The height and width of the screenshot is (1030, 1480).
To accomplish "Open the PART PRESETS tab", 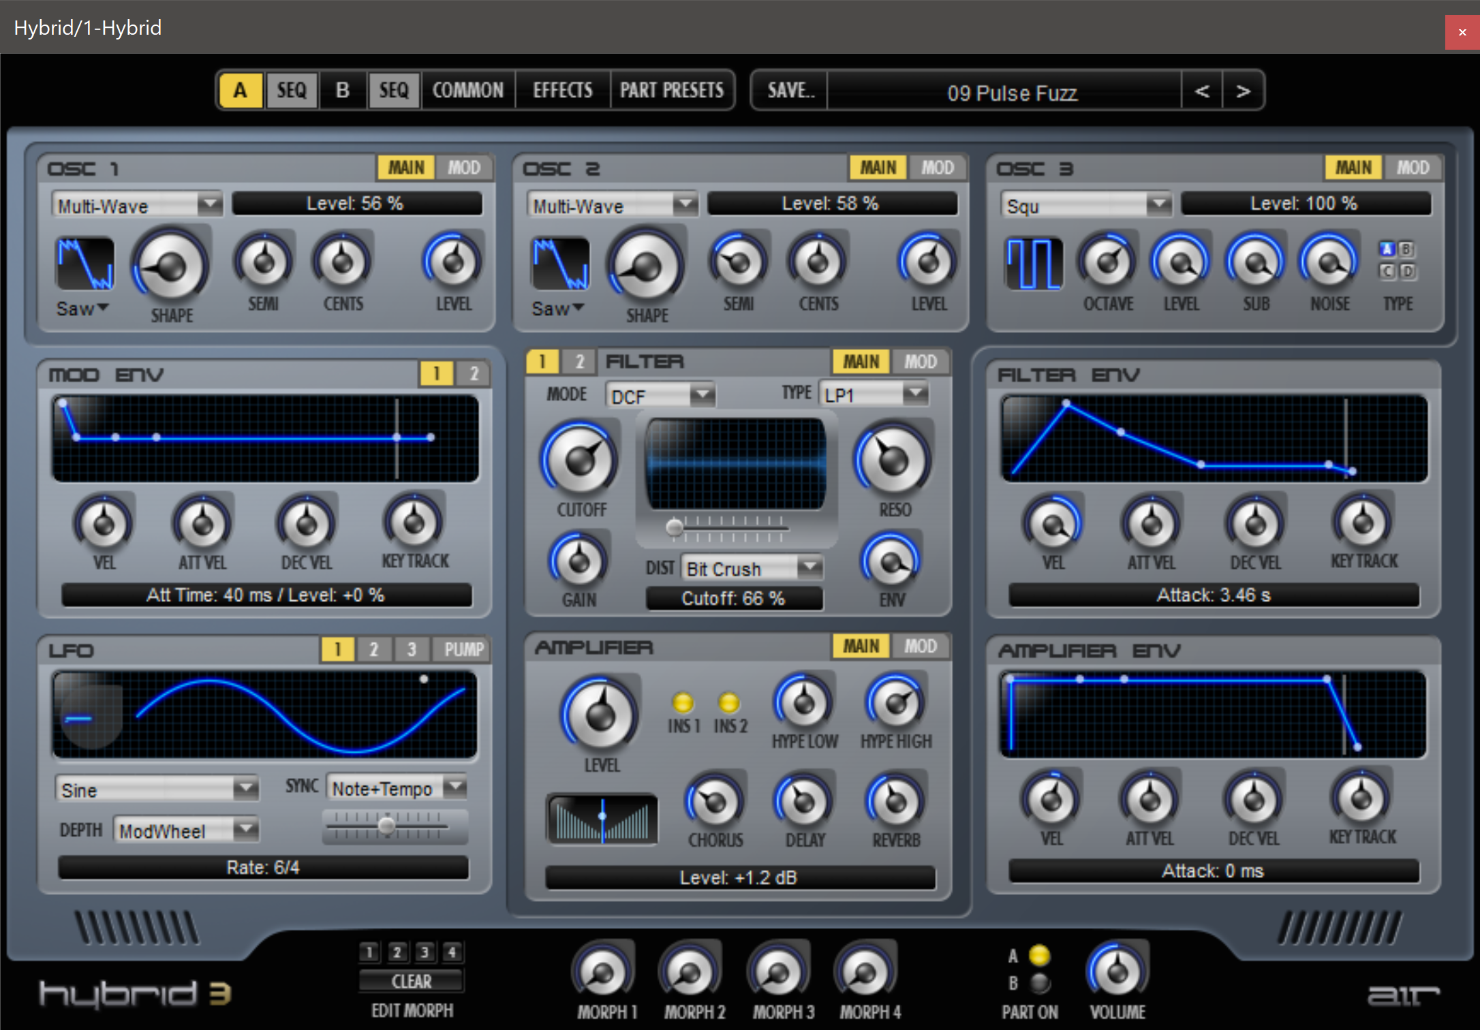I will point(671,90).
